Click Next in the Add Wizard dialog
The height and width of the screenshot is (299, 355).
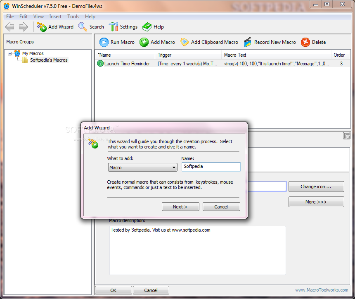tap(180, 207)
